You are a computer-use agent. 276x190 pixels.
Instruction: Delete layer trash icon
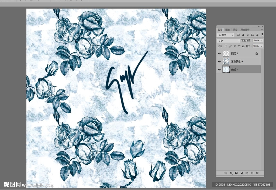pyautogui.click(x=257, y=173)
